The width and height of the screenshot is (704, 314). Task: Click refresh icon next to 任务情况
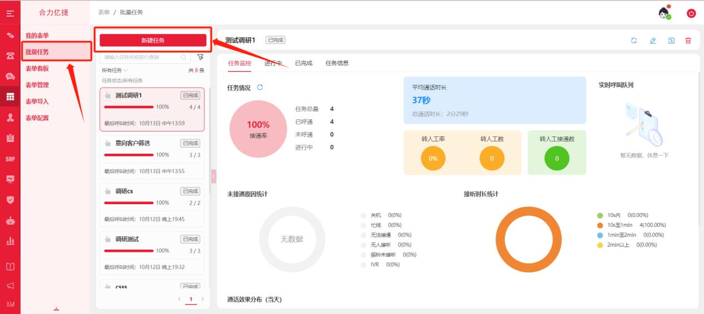point(260,87)
